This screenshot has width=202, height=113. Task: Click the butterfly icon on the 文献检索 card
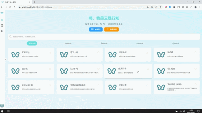coord(112,87)
